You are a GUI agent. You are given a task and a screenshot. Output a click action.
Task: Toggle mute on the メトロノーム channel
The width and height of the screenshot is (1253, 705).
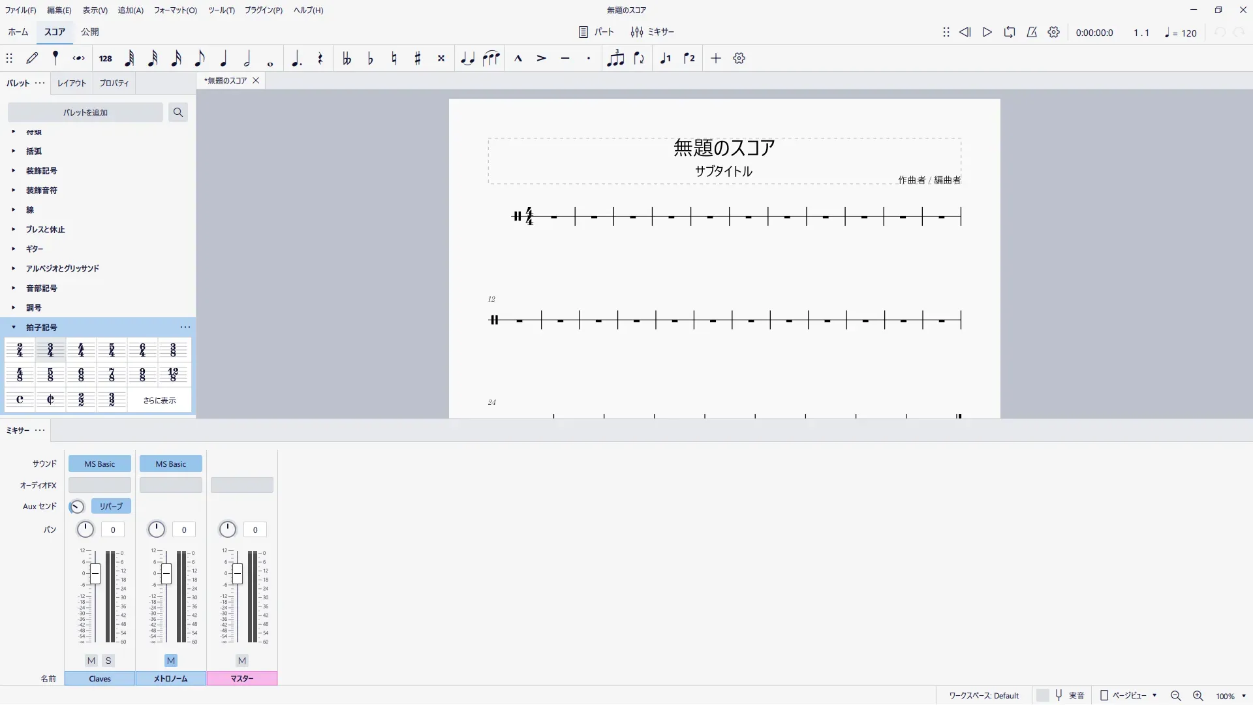pos(171,661)
